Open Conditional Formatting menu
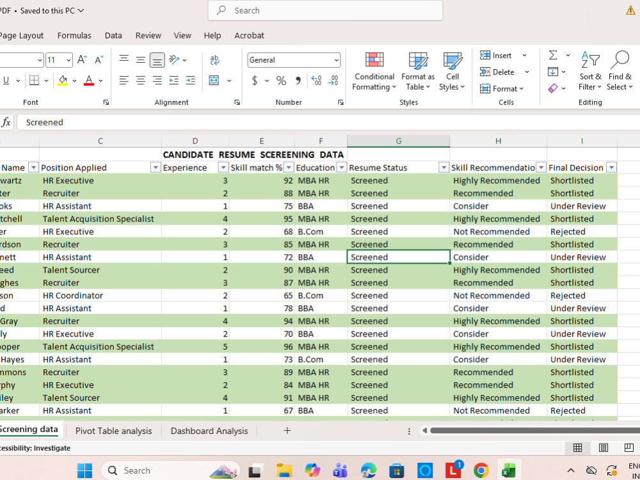Image resolution: width=640 pixels, height=480 pixels. click(x=374, y=72)
